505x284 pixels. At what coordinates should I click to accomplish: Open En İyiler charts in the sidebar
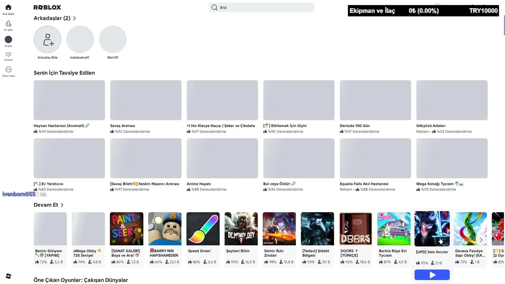pos(8,26)
